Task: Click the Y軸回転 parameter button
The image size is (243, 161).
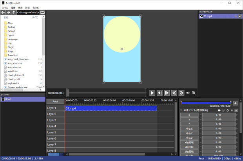Action: [x=189, y=147]
